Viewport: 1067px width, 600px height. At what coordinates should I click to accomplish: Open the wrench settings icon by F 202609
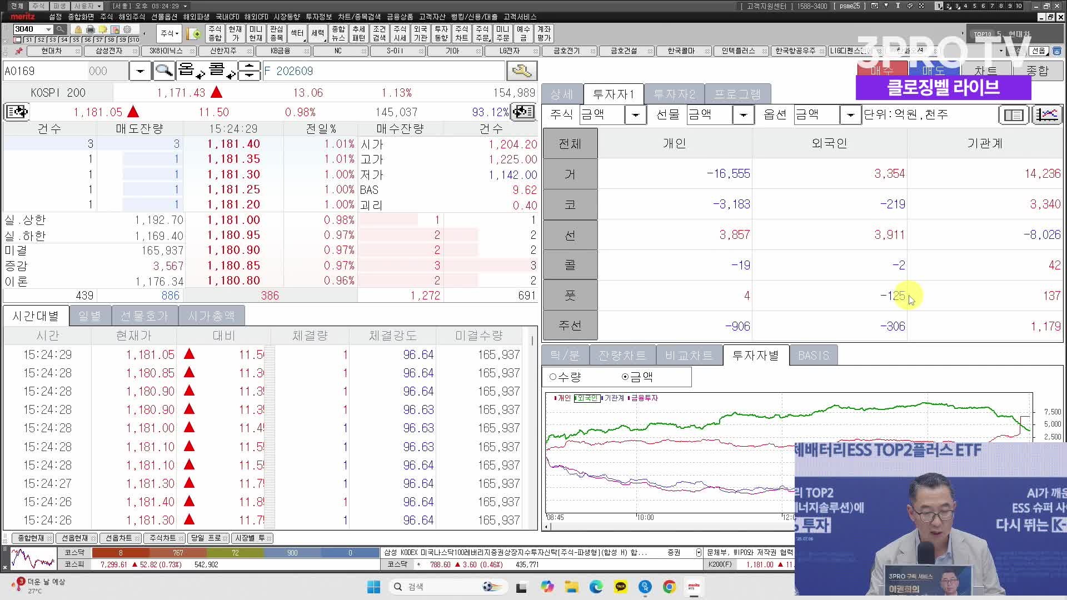point(521,71)
